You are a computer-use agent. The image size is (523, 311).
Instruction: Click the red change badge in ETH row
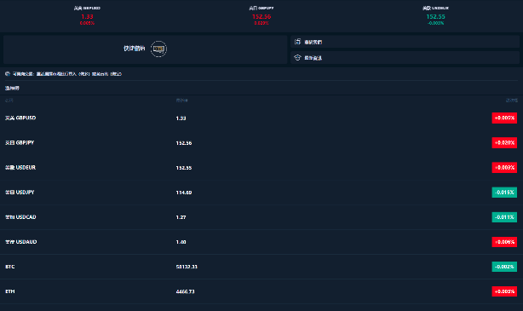[x=504, y=291]
